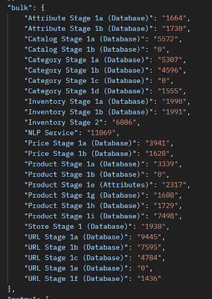
Task: Click the "Category Stage 1d (Database)" key
Action: coord(86,91)
